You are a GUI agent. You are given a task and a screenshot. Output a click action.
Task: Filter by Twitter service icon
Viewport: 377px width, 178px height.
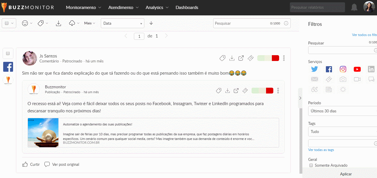tap(315, 69)
